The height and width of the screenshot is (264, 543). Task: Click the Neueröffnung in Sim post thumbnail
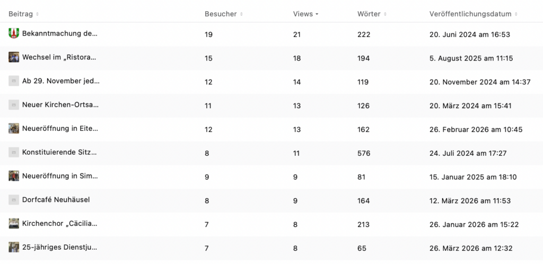click(x=14, y=176)
